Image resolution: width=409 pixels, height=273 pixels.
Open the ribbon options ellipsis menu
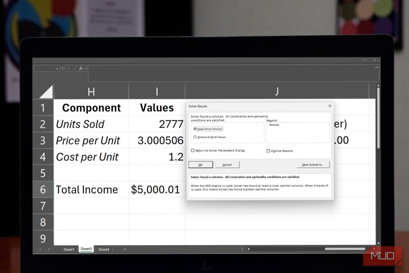(x=365, y=60)
